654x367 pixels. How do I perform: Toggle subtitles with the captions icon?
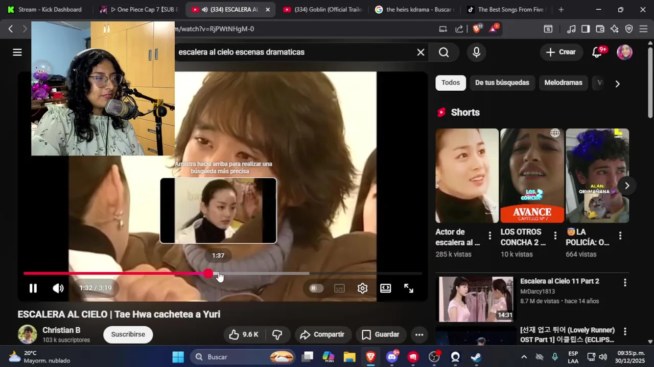click(339, 289)
